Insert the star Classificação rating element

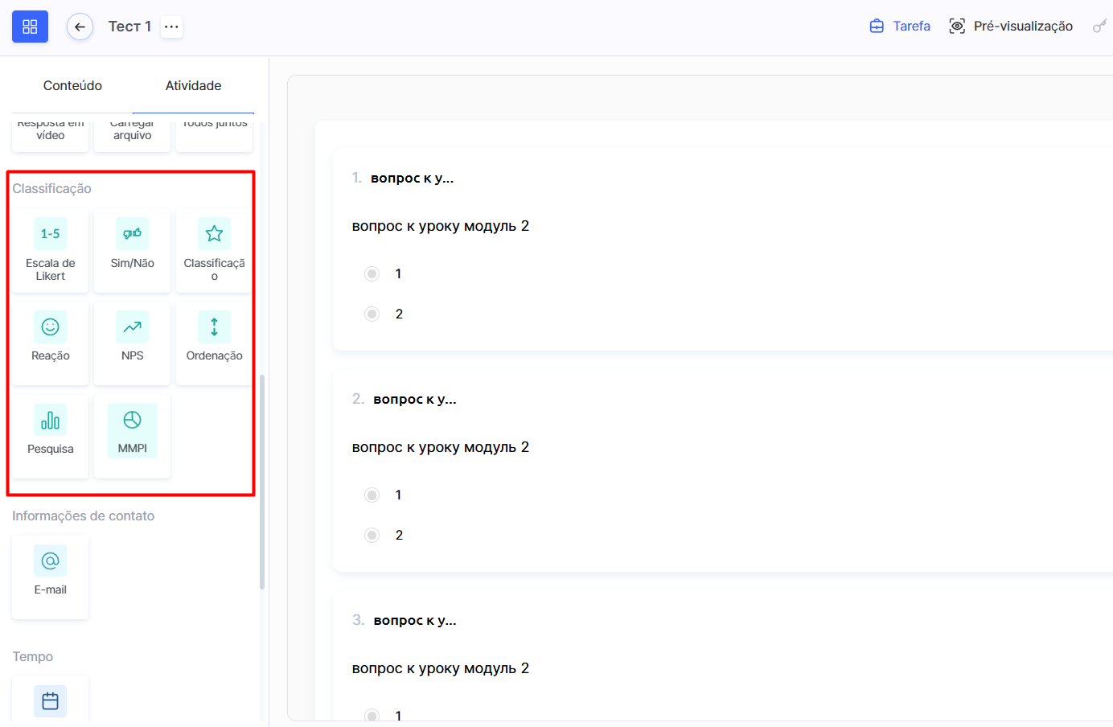[214, 250]
